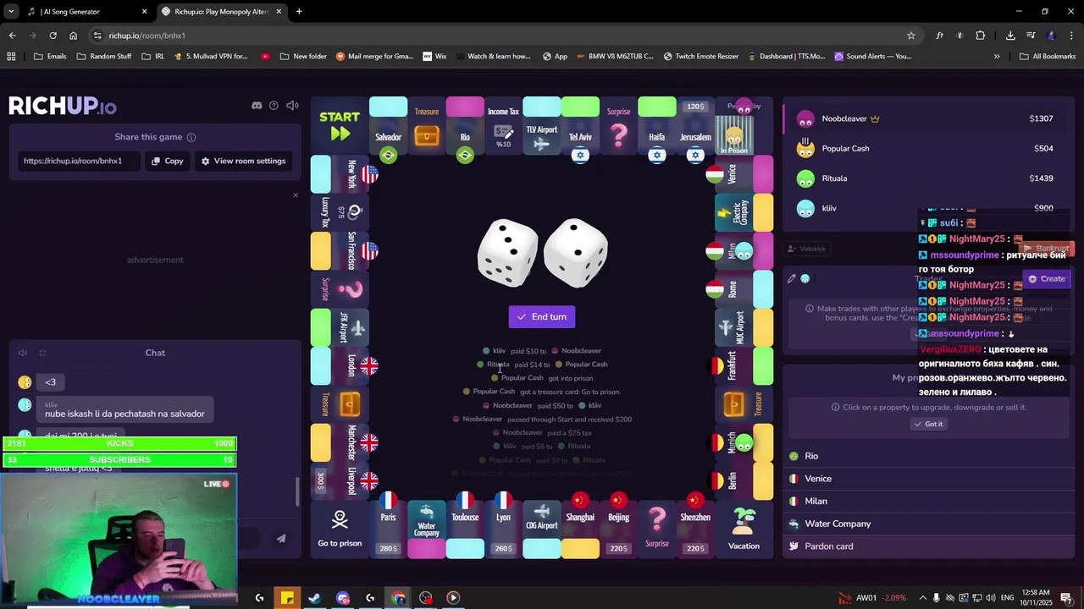Select the Water Company tile on board
1084x609 pixels.
point(427,529)
